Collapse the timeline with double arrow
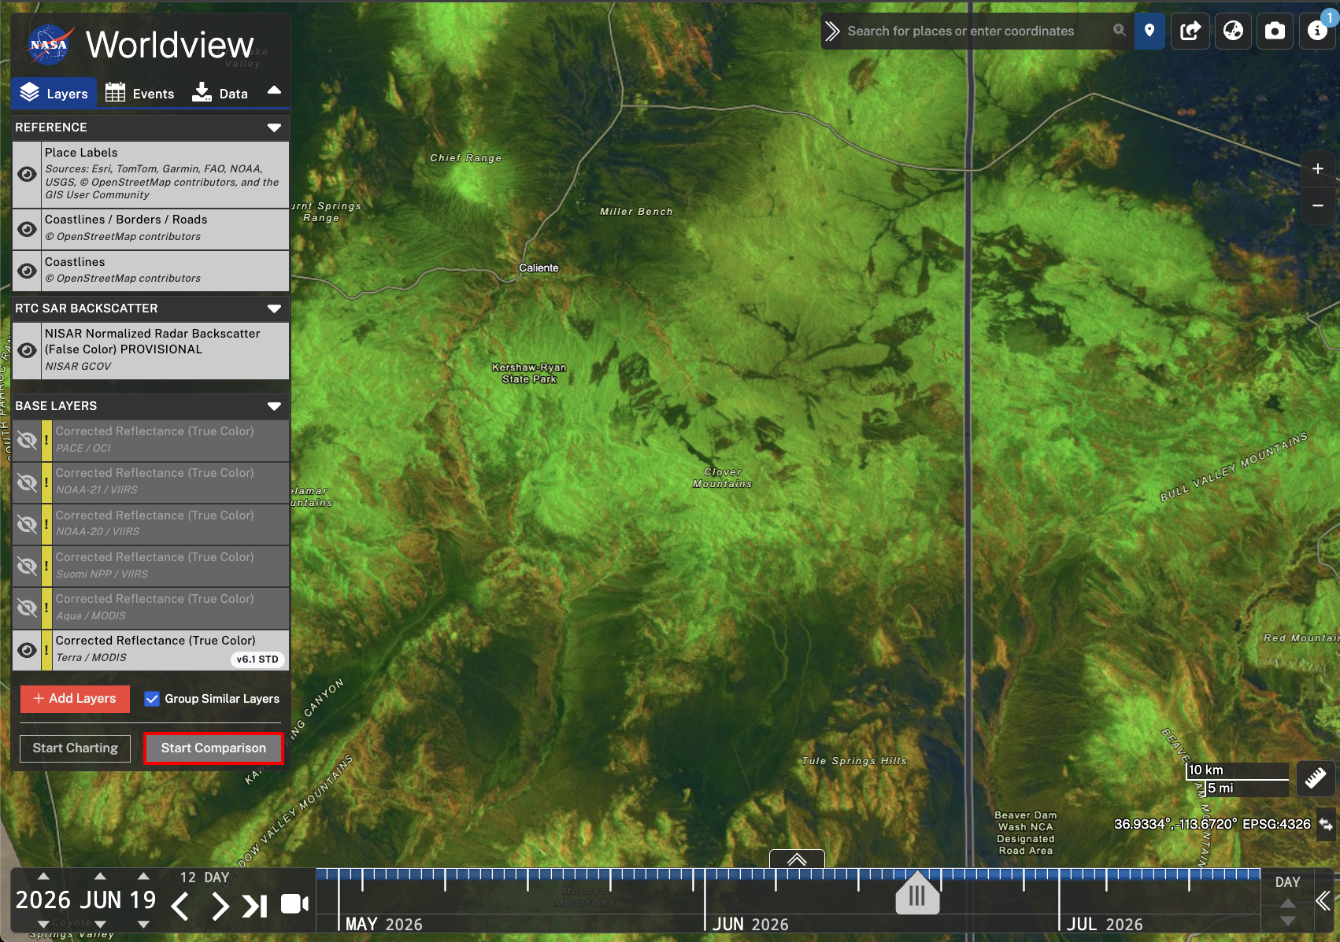 click(x=1323, y=900)
